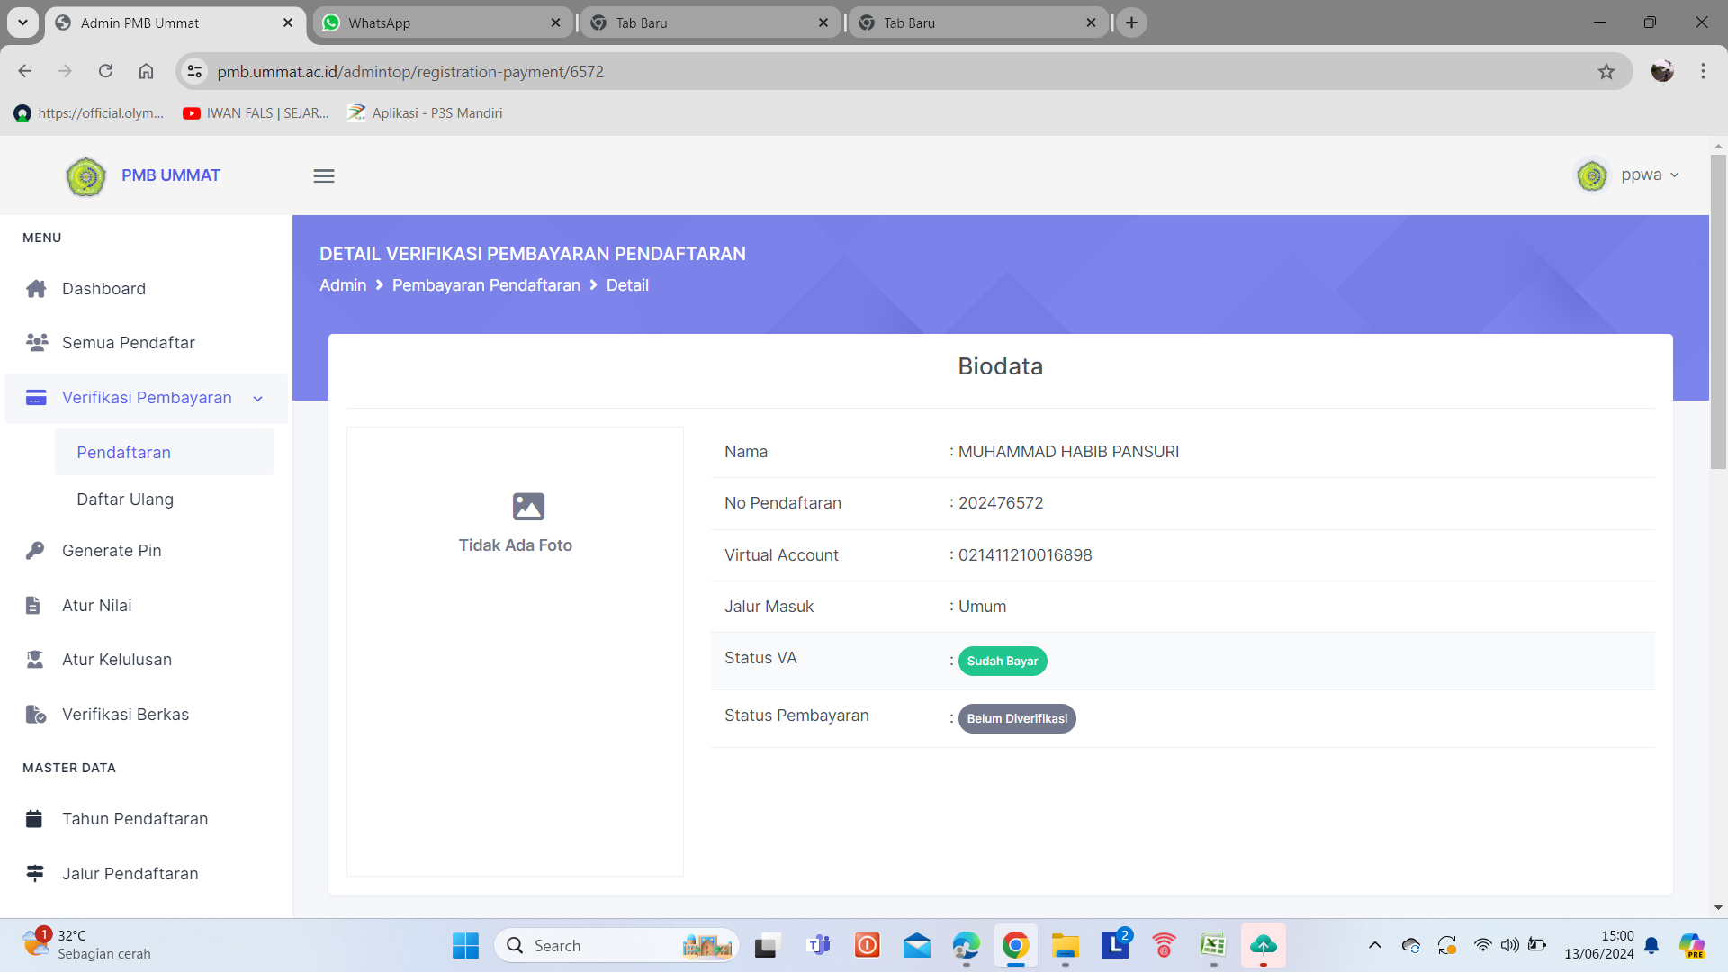Click the Admin breadcrumb link
The width and height of the screenshot is (1728, 972).
coord(343,285)
